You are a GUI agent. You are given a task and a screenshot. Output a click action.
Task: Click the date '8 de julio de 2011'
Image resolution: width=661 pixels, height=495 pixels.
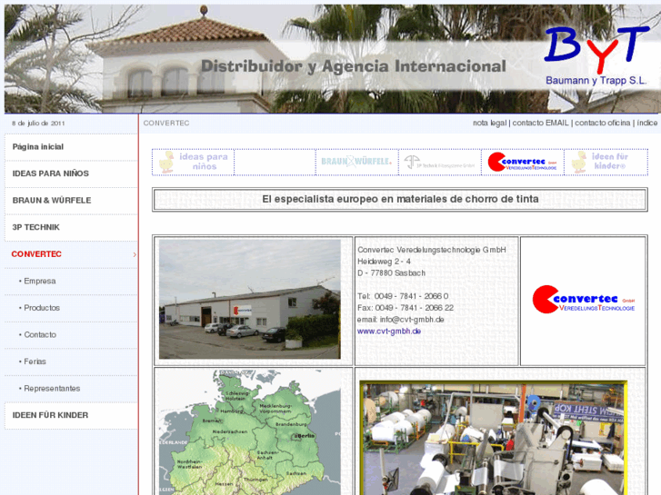pyautogui.click(x=38, y=124)
